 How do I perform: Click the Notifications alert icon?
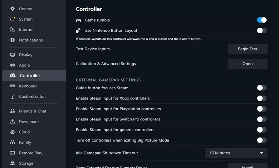pyautogui.click(x=13, y=40)
